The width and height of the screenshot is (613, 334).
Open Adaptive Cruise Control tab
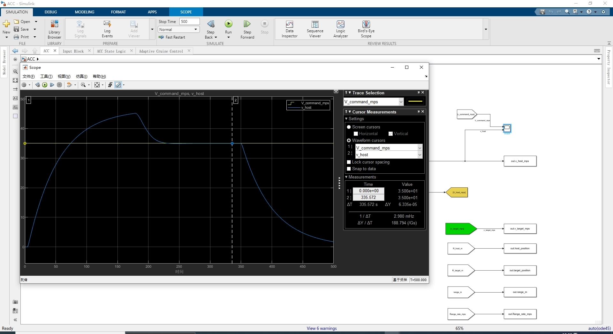pos(161,51)
